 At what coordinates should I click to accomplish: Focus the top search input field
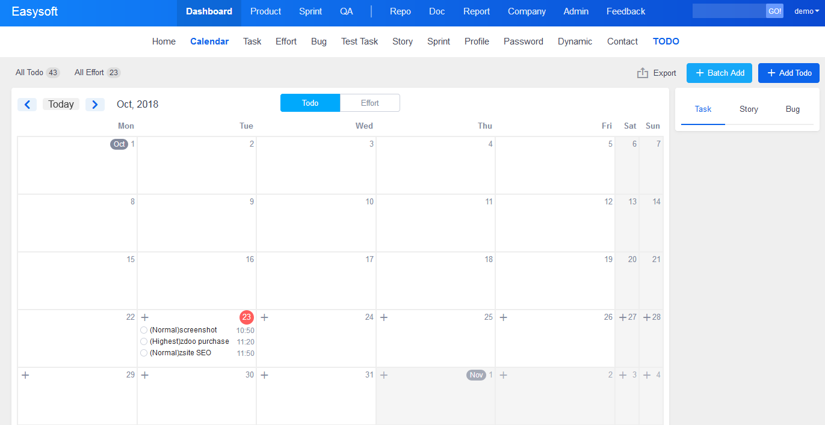click(x=729, y=11)
